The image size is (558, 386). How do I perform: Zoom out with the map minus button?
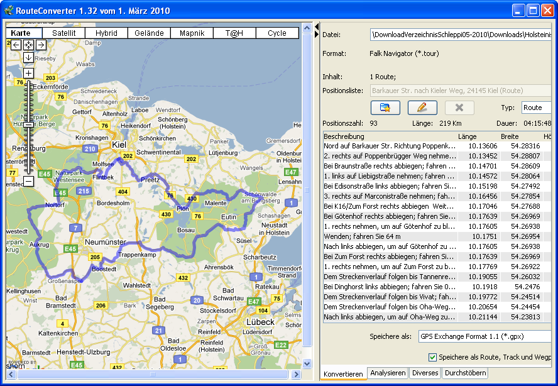[28, 182]
